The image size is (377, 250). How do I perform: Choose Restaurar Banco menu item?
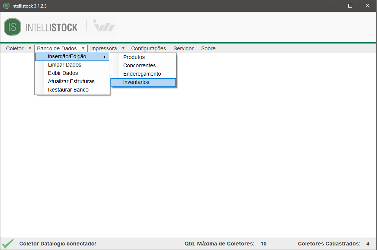[68, 90]
